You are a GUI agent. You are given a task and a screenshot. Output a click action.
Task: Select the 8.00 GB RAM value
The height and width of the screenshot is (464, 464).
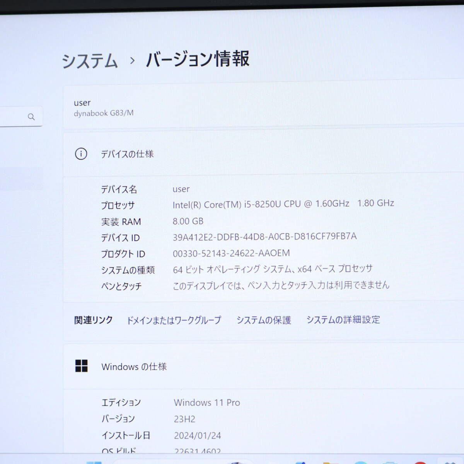point(188,221)
